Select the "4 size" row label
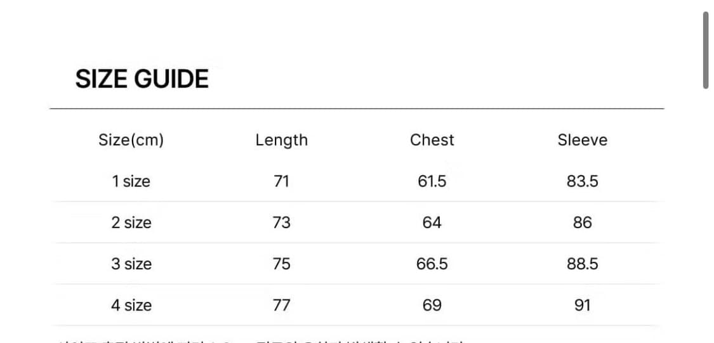The height and width of the screenshot is (343, 714). point(131,305)
